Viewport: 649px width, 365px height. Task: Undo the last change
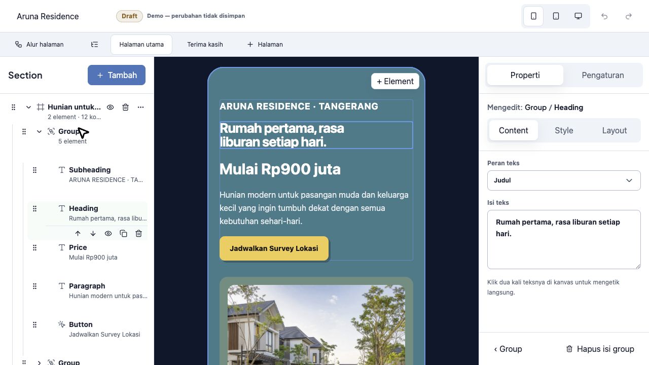point(604,16)
